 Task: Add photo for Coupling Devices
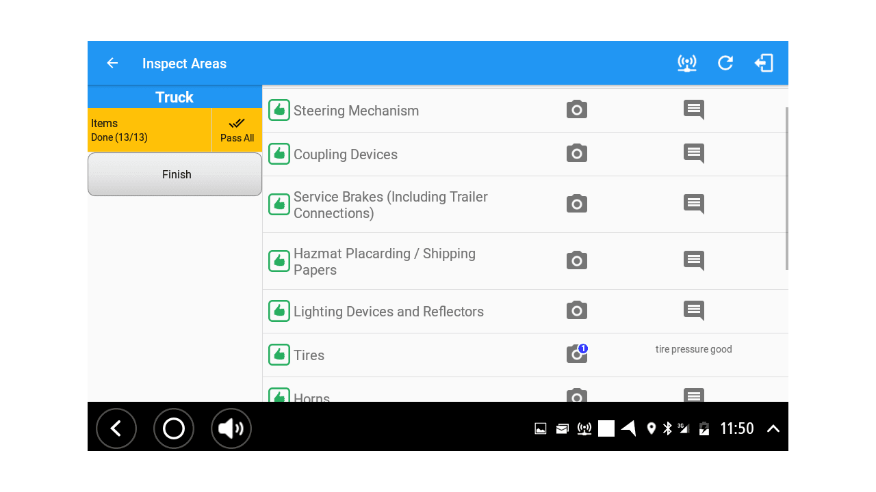tap(577, 153)
